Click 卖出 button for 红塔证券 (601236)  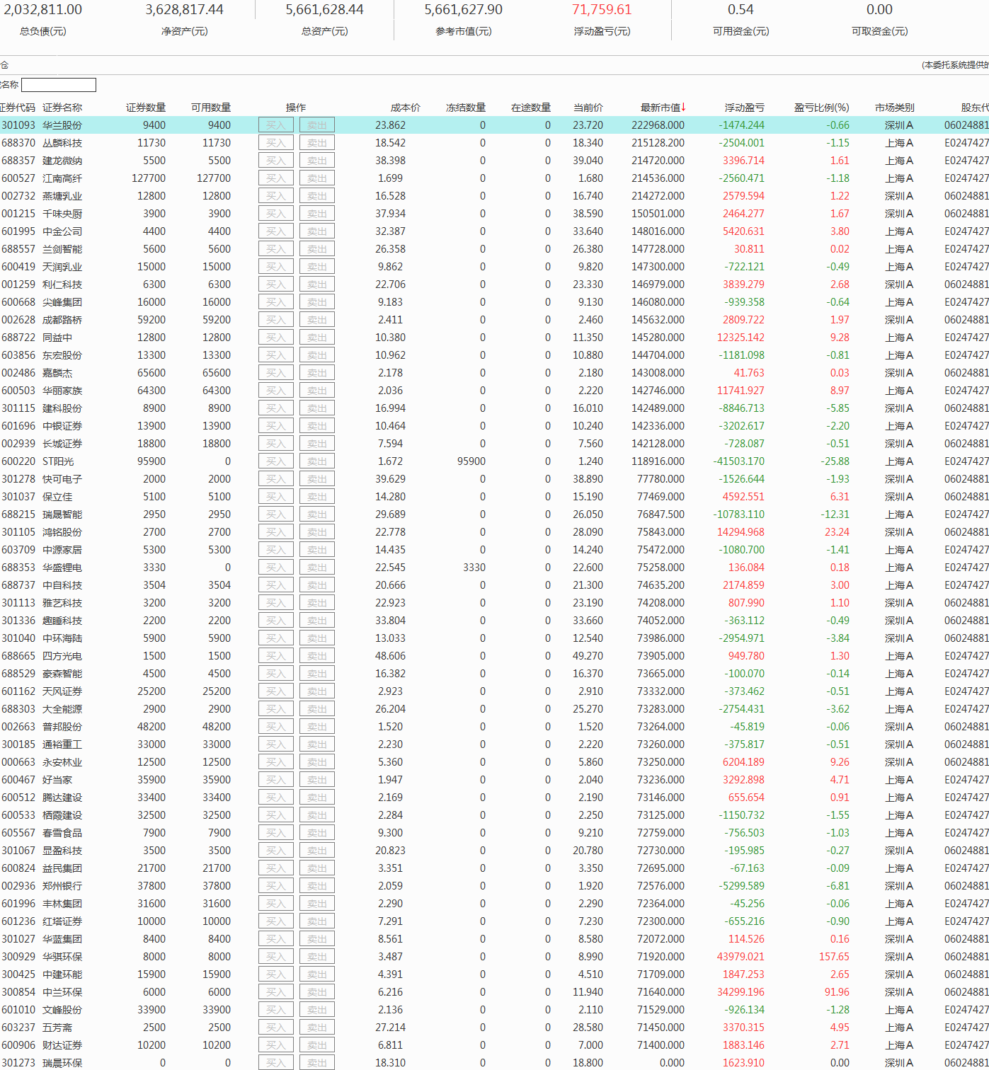pos(317,921)
